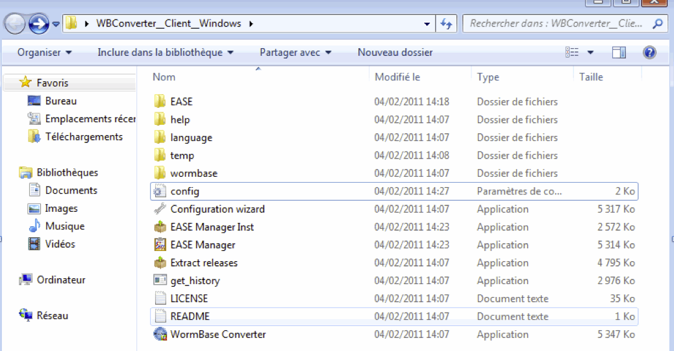674x351 pixels.
Task: Select Bureau in the navigation pane
Action: (x=61, y=101)
